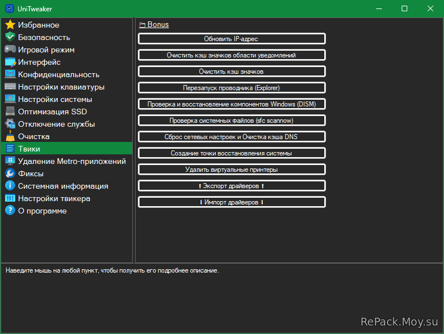Click the question mark icon О программе

pyautogui.click(x=10, y=211)
